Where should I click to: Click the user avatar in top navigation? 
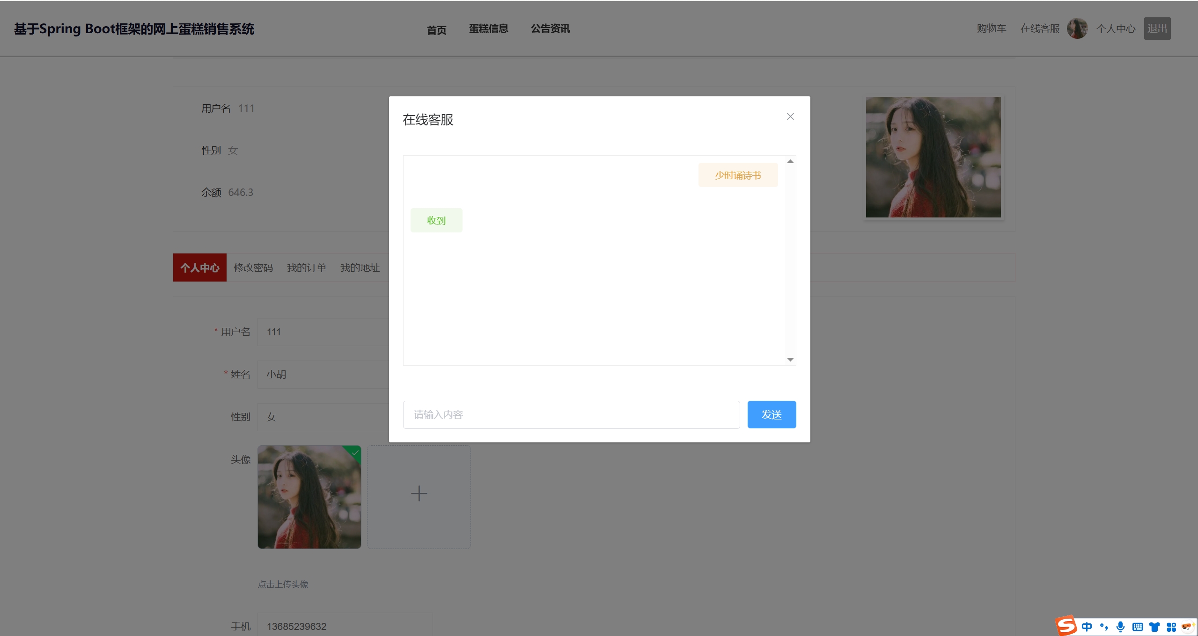pyautogui.click(x=1077, y=29)
